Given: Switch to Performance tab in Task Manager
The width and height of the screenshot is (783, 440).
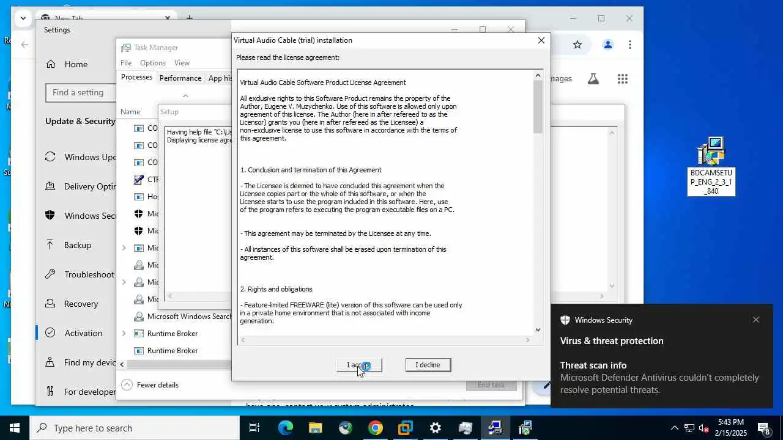Looking at the screenshot, I should [180, 78].
